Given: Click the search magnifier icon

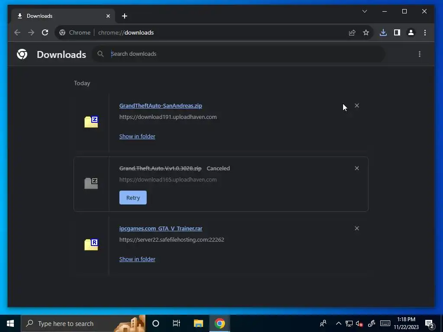Looking at the screenshot, I should (x=100, y=54).
